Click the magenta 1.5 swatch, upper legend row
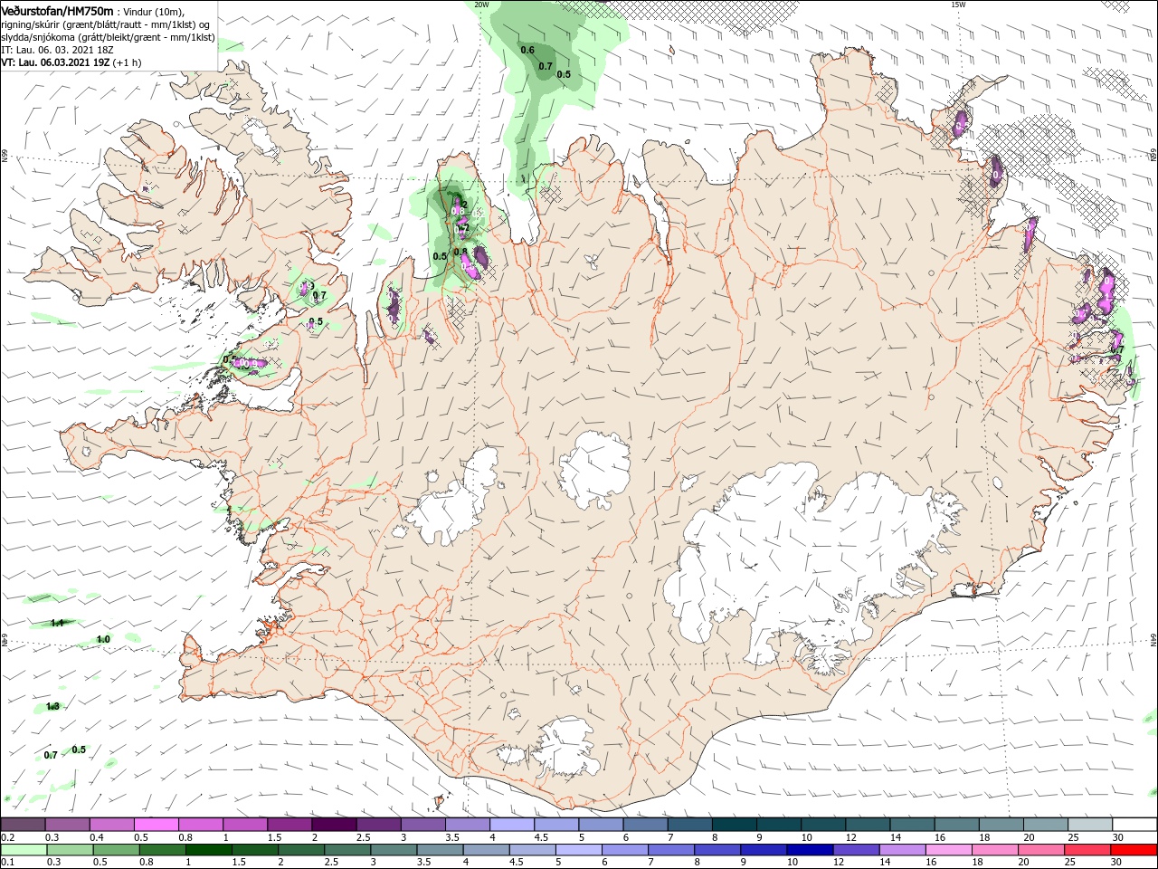The height and width of the screenshot is (869, 1158). (x=289, y=825)
